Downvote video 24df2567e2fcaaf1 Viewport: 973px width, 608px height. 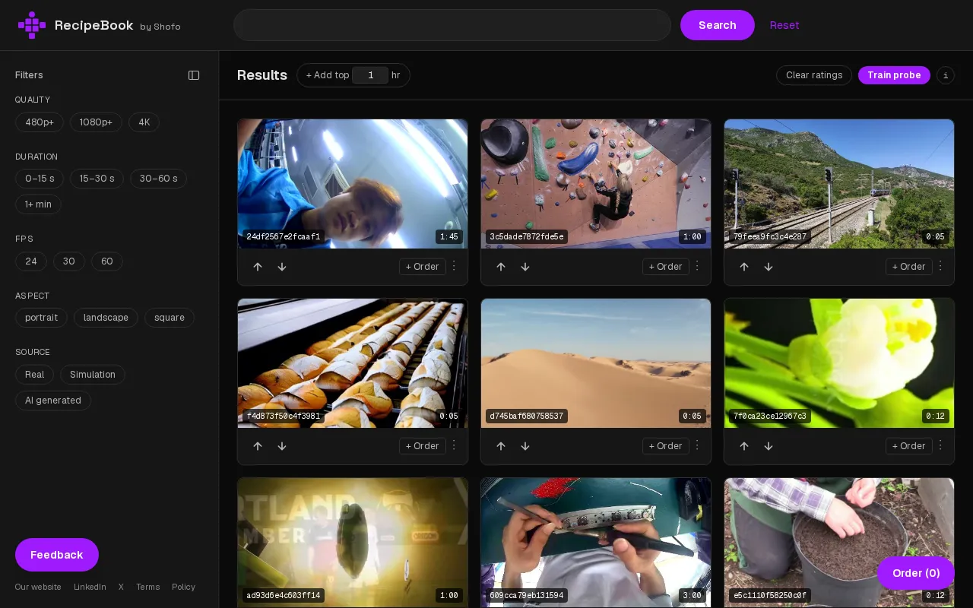(282, 267)
